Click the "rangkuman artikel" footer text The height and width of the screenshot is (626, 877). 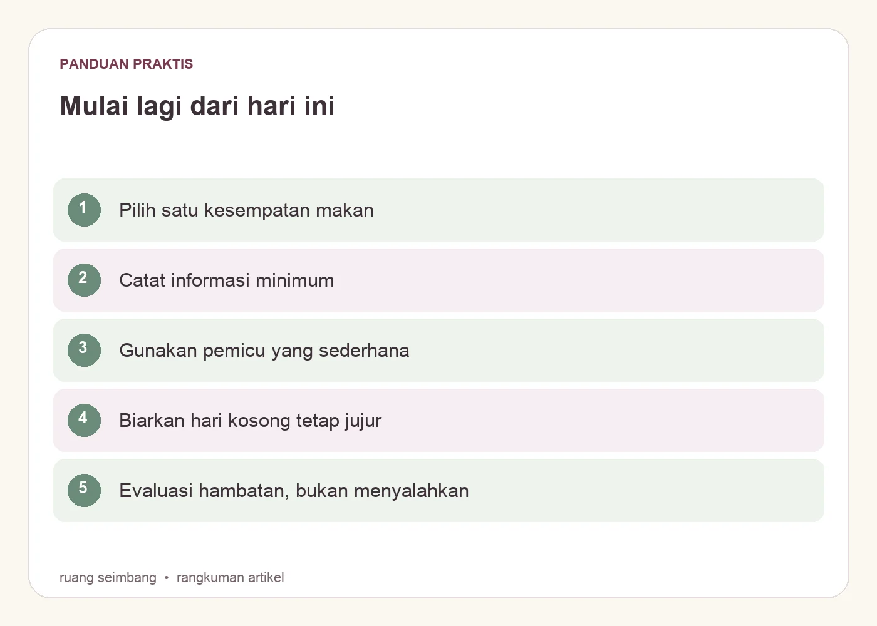230,577
